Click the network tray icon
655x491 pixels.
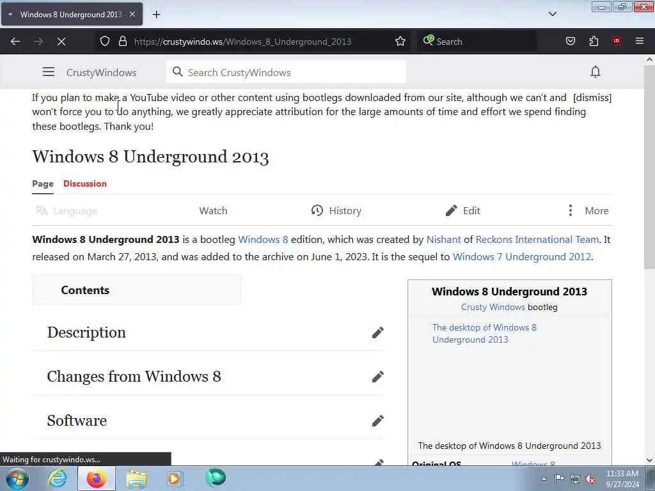click(x=575, y=479)
